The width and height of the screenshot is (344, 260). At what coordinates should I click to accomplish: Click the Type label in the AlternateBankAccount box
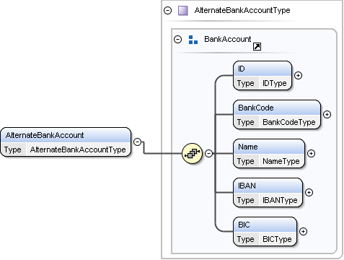click(x=12, y=149)
